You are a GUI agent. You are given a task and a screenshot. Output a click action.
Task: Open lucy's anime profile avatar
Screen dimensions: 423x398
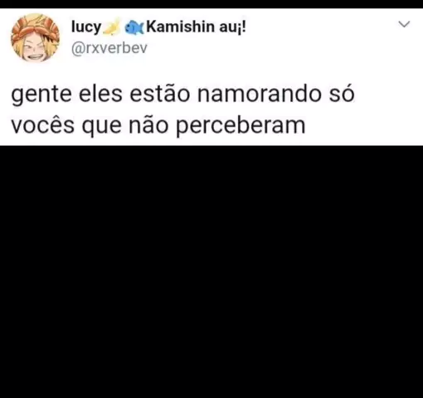pyautogui.click(x=35, y=37)
